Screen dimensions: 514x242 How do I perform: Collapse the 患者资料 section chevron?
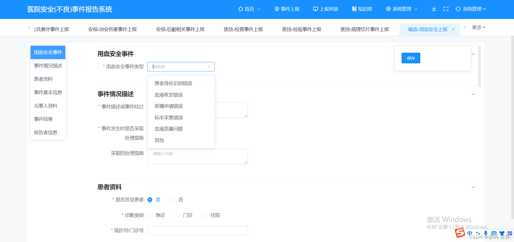coord(473,187)
